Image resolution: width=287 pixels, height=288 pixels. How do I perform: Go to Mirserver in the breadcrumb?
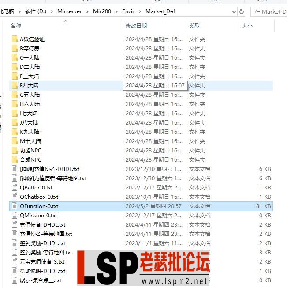coord(70,11)
